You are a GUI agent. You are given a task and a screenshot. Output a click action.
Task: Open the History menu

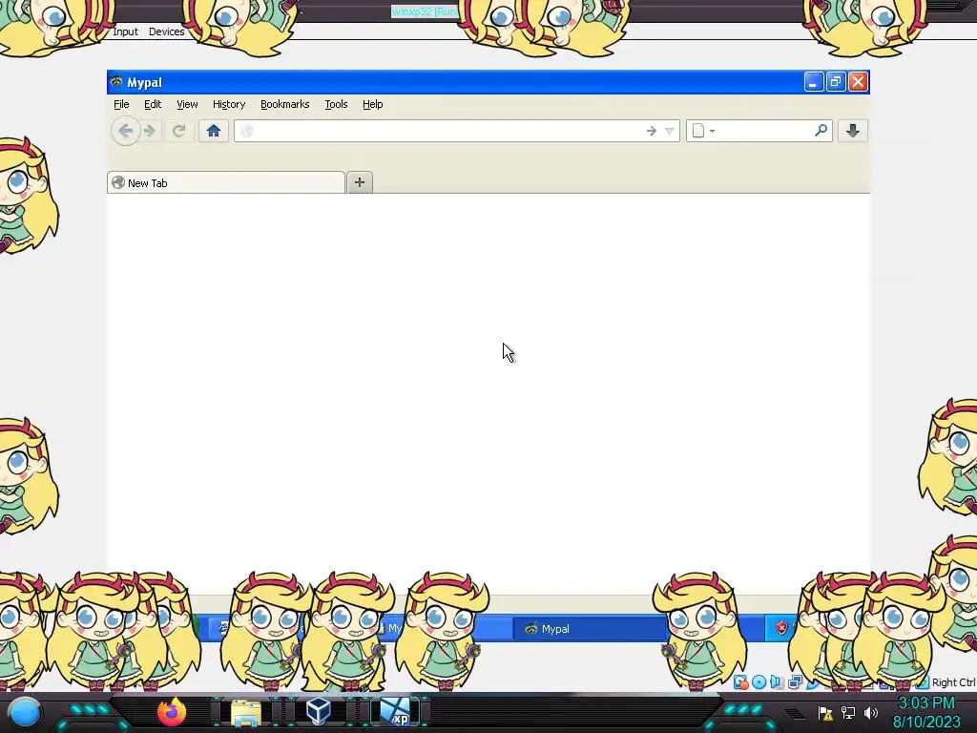coord(229,104)
